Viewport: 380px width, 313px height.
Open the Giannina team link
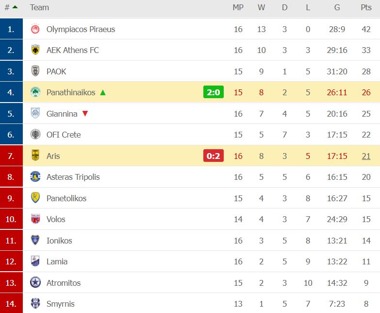point(62,114)
